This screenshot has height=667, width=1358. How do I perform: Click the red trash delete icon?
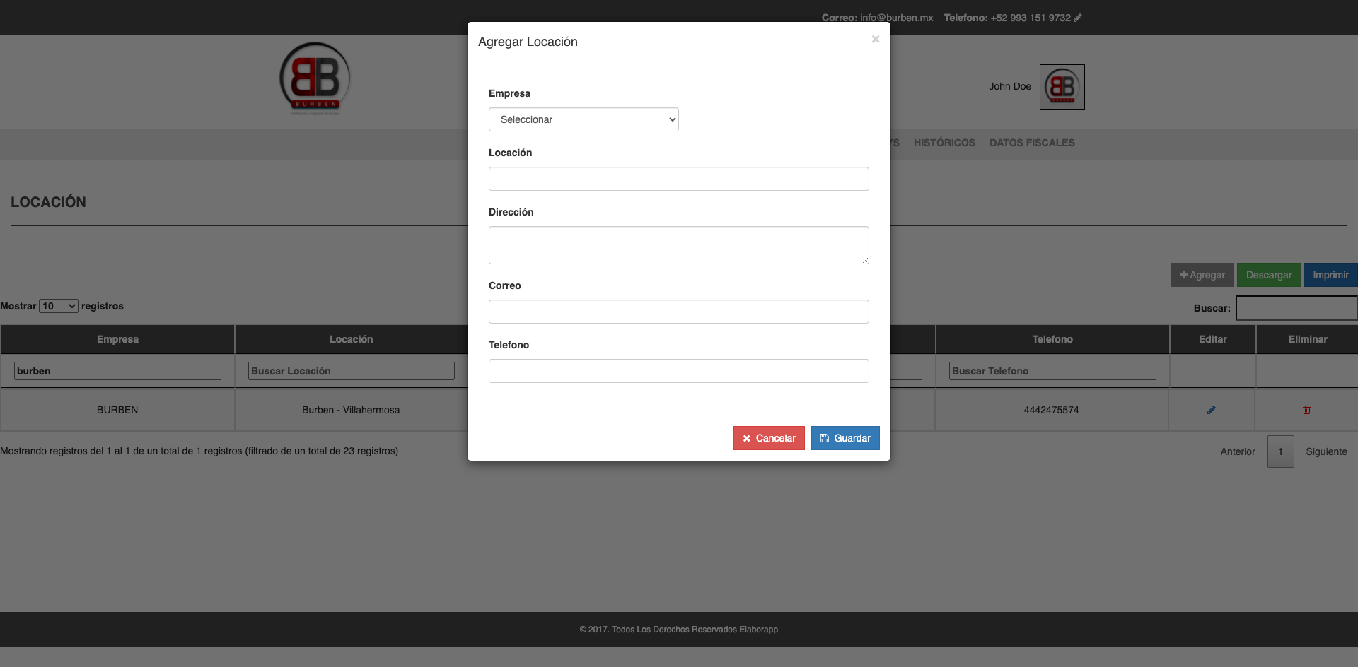tap(1306, 410)
